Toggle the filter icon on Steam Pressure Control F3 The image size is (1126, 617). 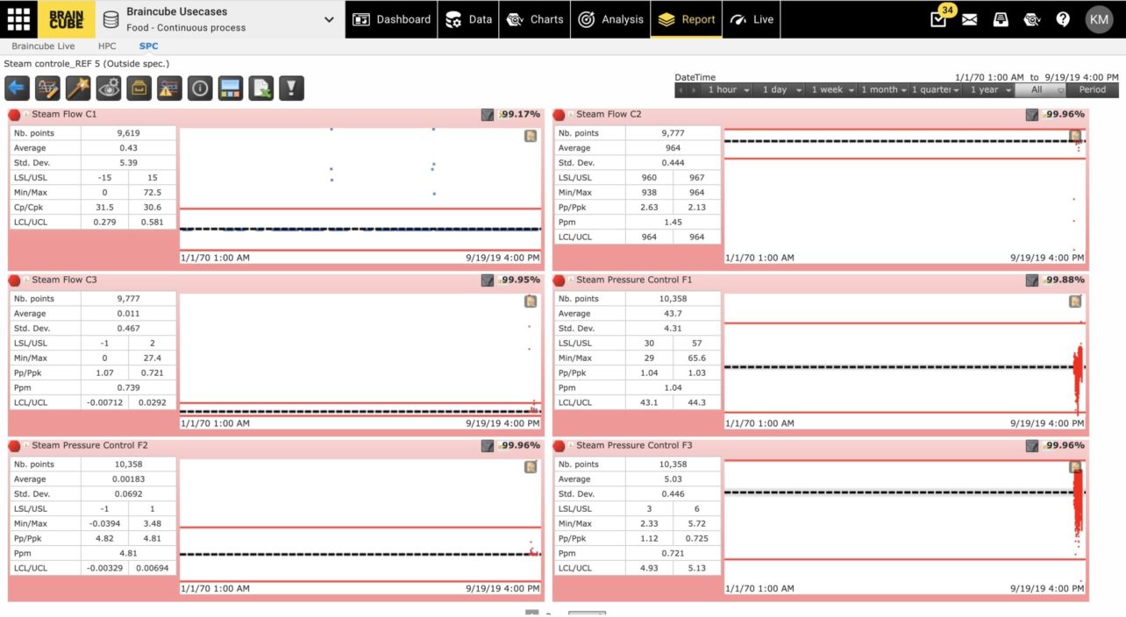1032,446
